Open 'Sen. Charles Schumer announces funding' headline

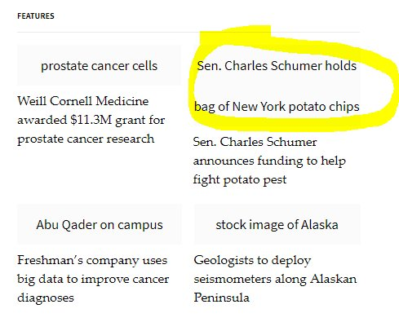(269, 161)
